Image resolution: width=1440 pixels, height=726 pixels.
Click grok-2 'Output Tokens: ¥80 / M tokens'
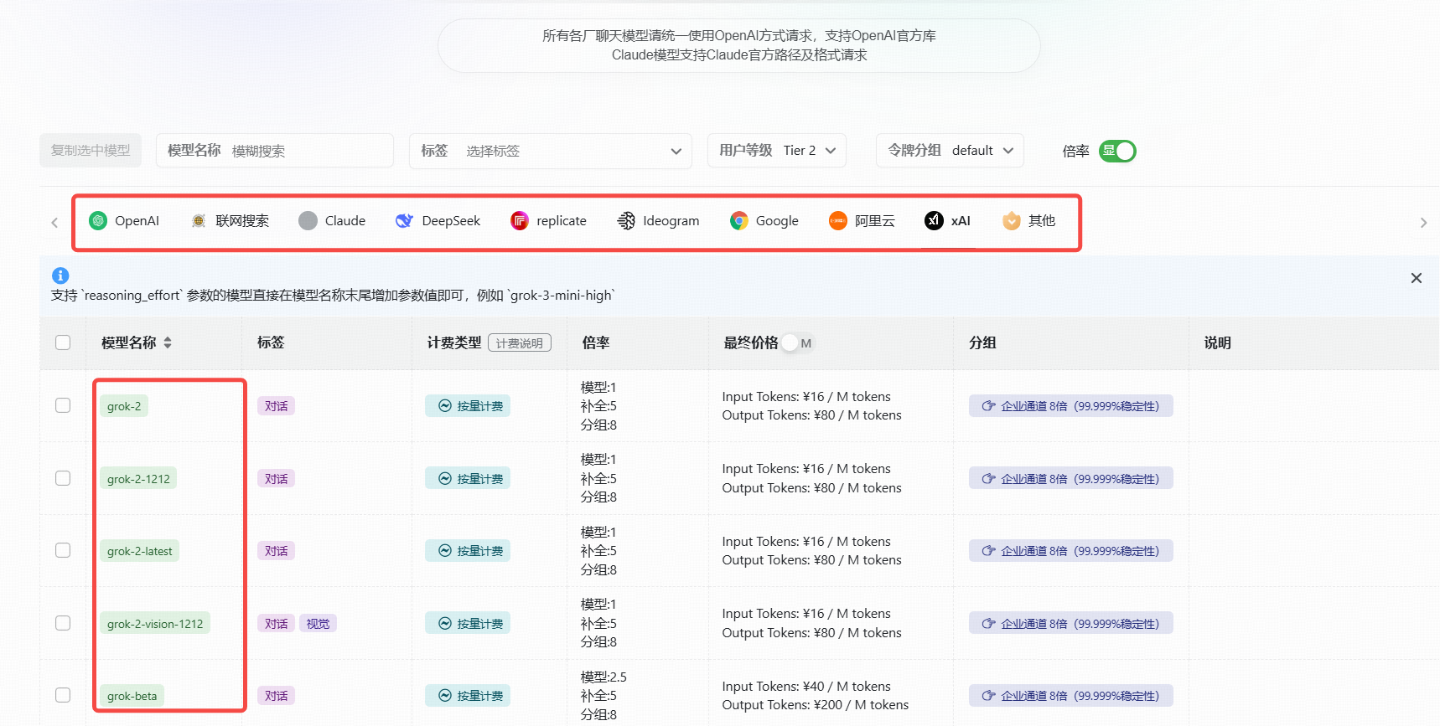coord(812,415)
